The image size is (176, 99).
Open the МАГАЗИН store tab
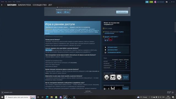click(12, 5)
